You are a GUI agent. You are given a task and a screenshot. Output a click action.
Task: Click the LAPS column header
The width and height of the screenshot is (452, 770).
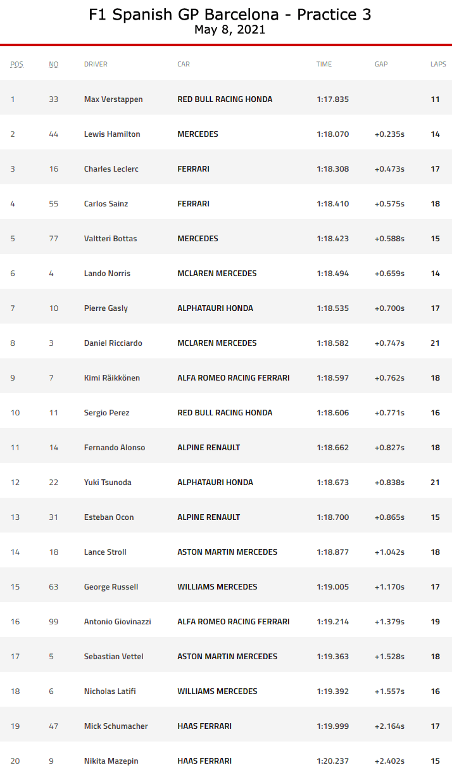tap(438, 64)
